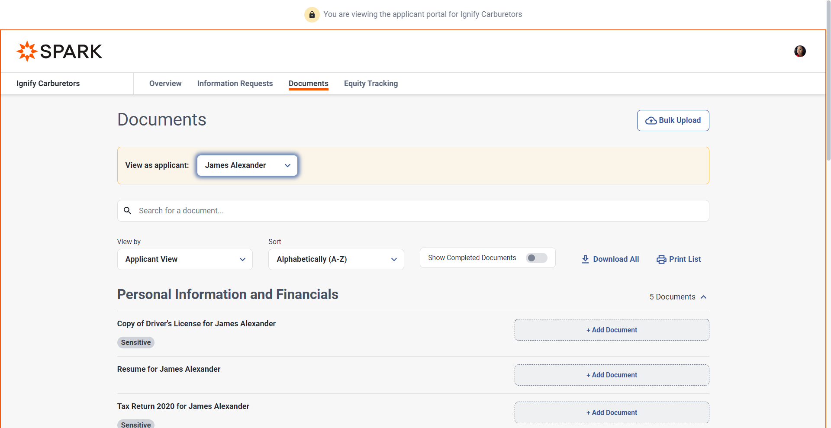Collapse the 5 Documents section chevron
This screenshot has height=428, width=831.
704,297
